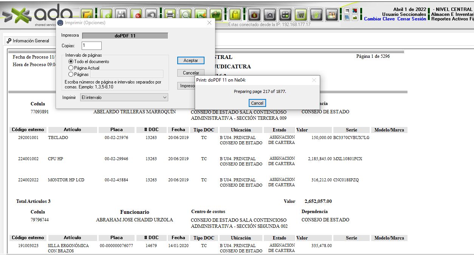
Task: Expand the Imprimir 'El intervalo' dropdown
Action: coord(124,97)
